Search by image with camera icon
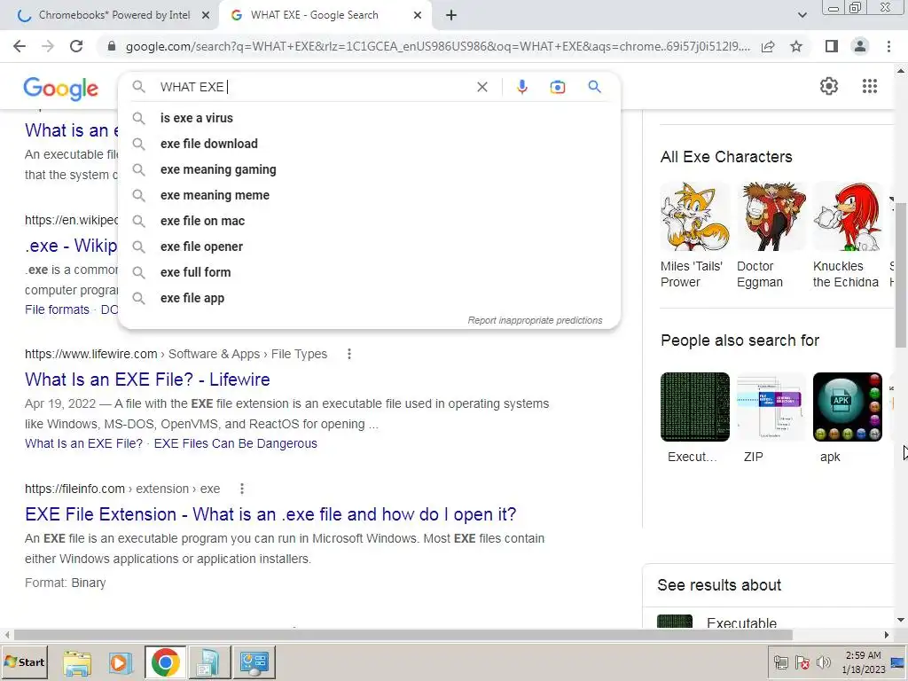Image resolution: width=908 pixels, height=681 pixels. [557, 87]
